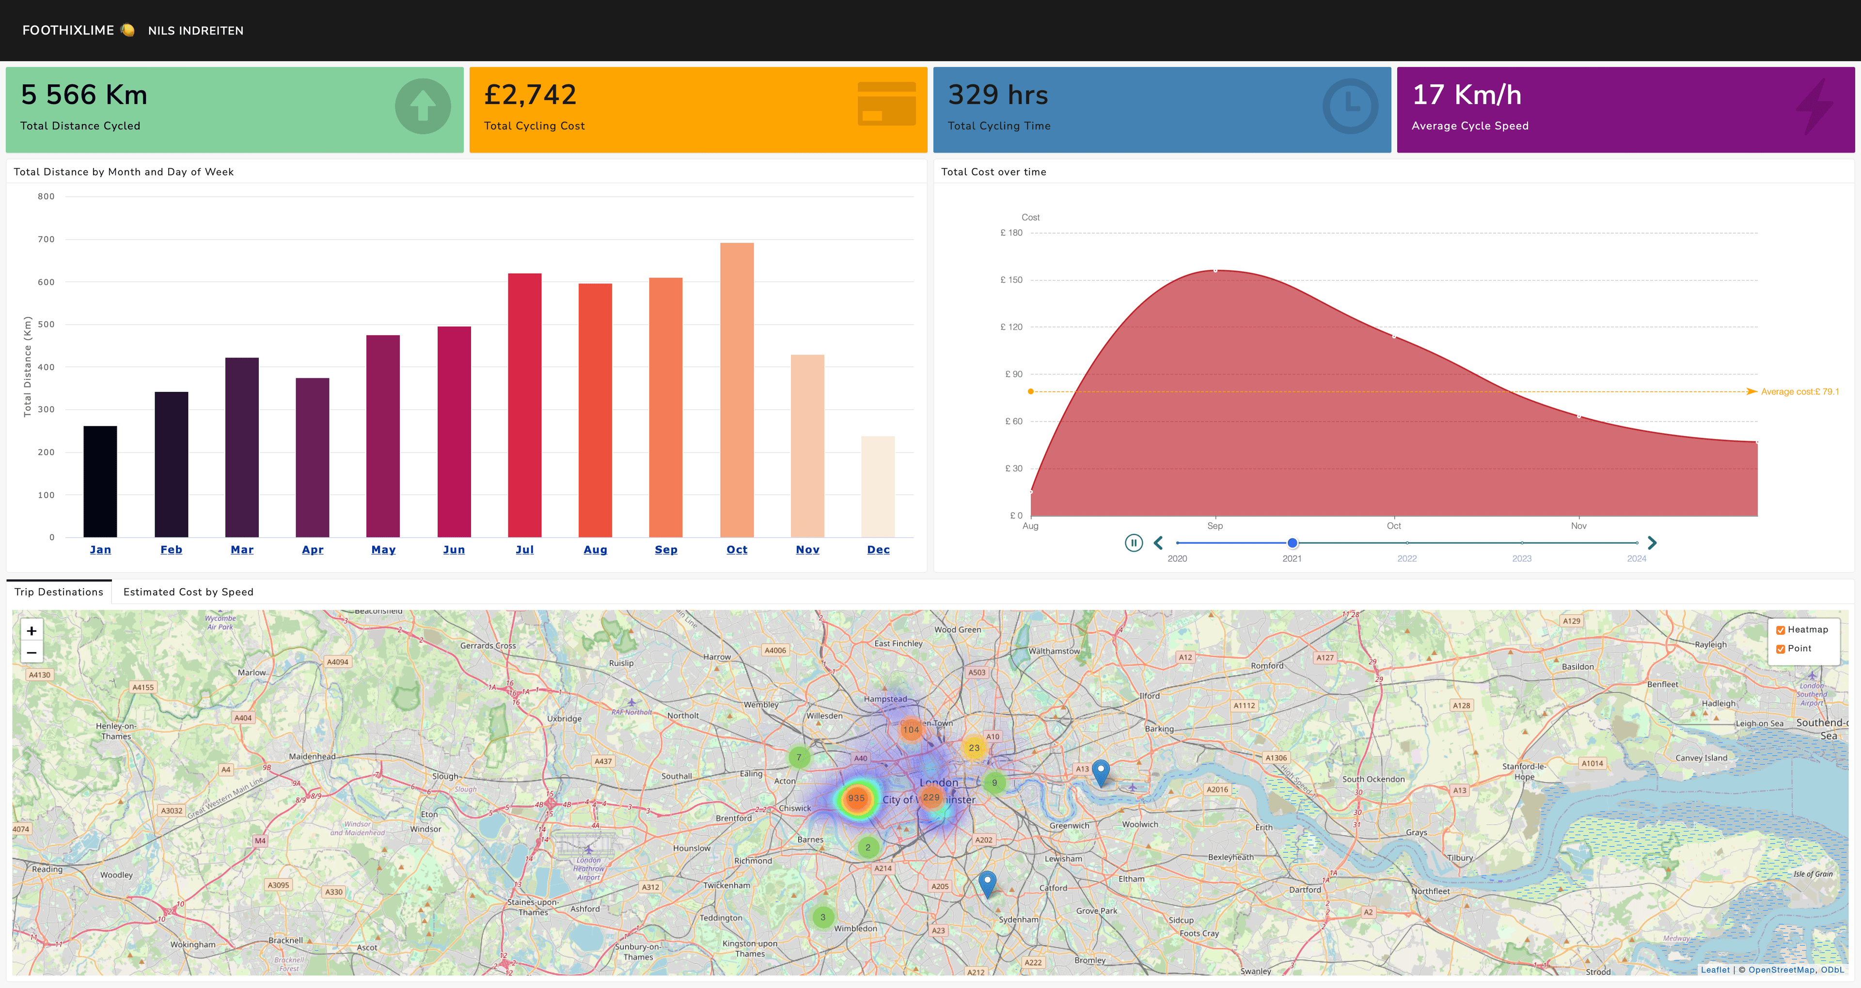Click the zoom-in plus control on the map
The width and height of the screenshot is (1861, 988).
click(x=31, y=630)
